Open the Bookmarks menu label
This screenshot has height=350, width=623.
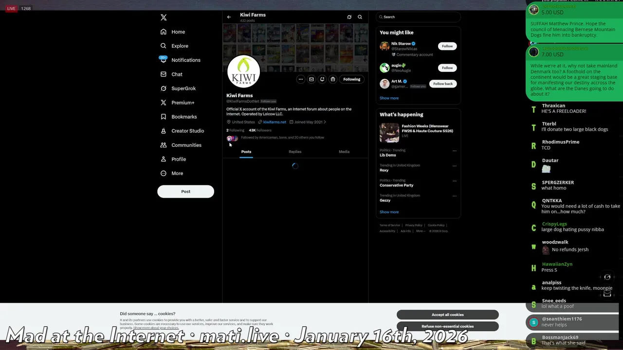click(x=184, y=117)
